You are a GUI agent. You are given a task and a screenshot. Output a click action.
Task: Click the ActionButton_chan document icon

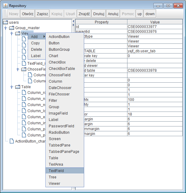tap(12, 141)
